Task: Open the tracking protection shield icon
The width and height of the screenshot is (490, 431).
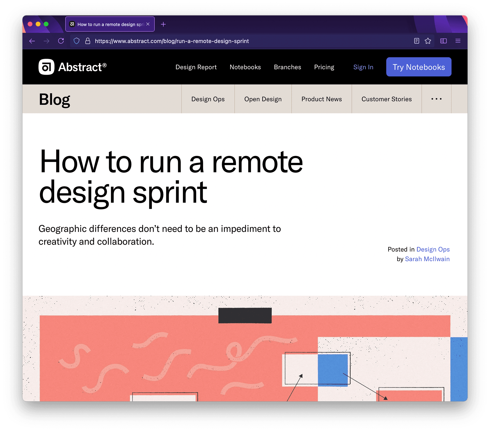Action: pos(77,41)
